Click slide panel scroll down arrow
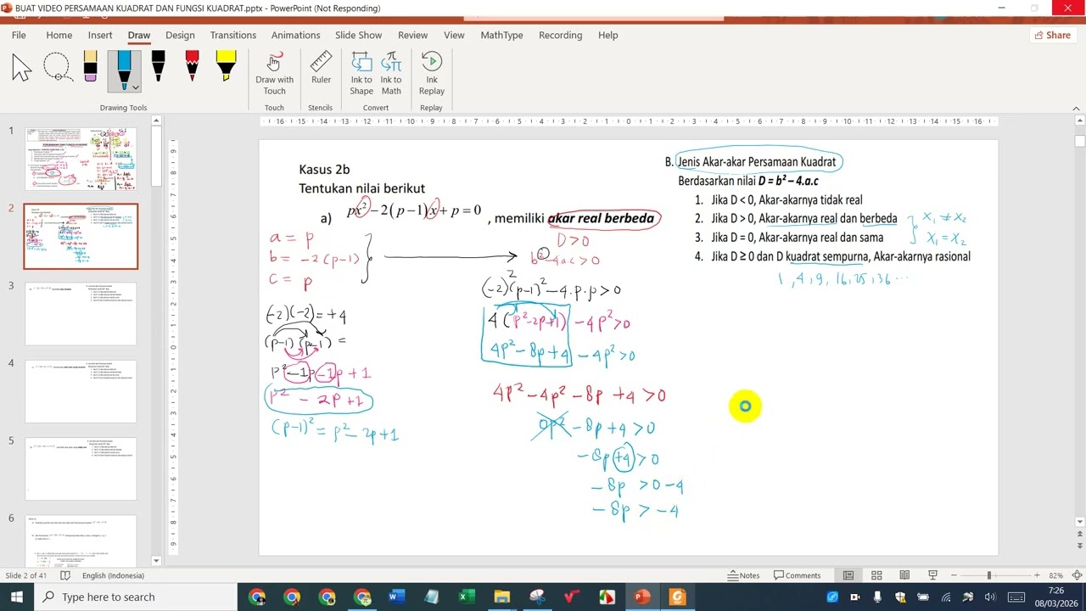Viewport: 1086px width, 611px height. (x=156, y=561)
